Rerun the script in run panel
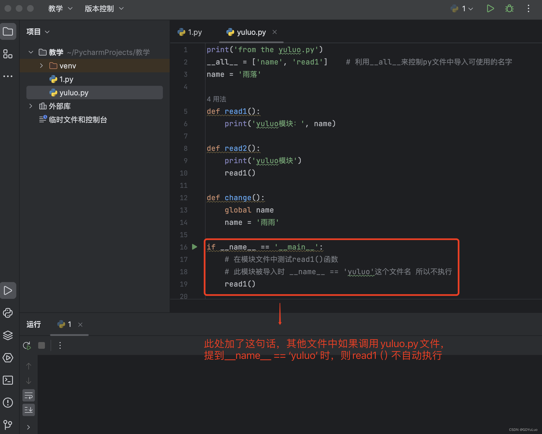Screen dimensions: 542x434 [27, 345]
